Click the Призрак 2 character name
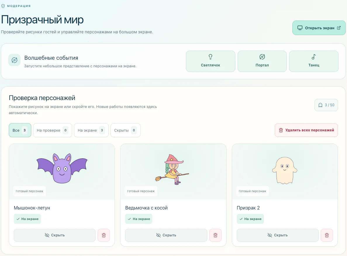The height and width of the screenshot is (256, 347). click(248, 208)
